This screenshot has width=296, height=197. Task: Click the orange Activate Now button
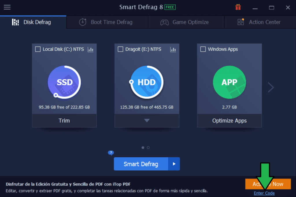point(268,184)
